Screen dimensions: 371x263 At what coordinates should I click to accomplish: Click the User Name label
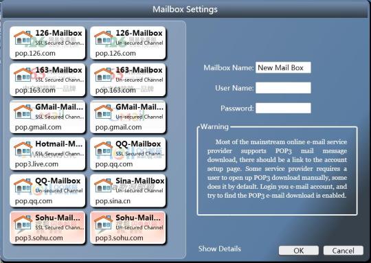(x=234, y=88)
